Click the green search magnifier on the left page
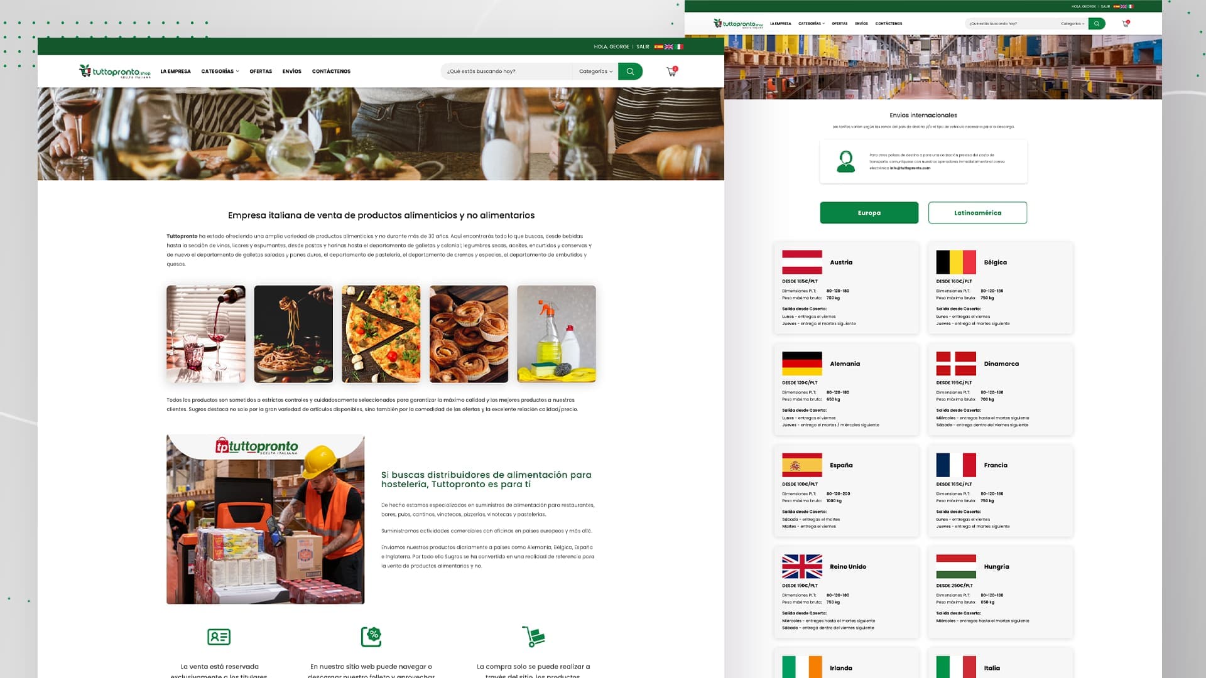1206x678 pixels. (630, 72)
